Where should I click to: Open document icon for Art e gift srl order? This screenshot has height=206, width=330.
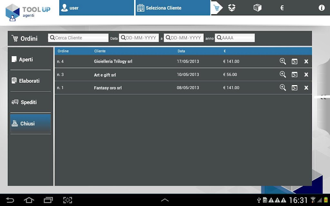tap(295, 75)
